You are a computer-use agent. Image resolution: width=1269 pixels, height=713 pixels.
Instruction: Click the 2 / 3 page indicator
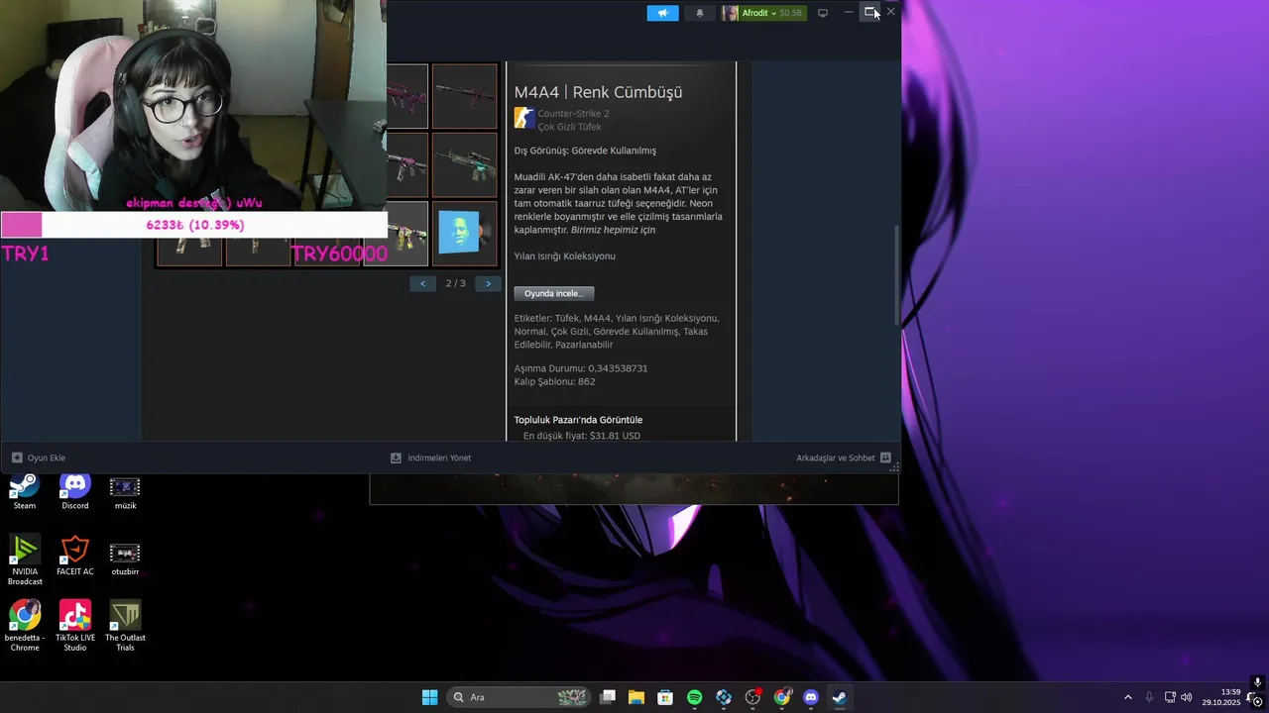455,283
